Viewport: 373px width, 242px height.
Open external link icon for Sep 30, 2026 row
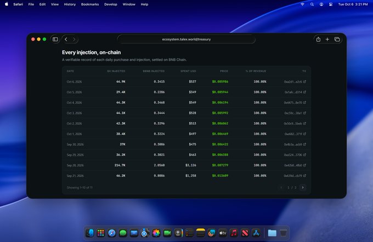point(304,144)
